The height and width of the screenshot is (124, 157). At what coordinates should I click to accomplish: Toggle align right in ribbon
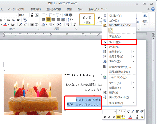pos(53,20)
